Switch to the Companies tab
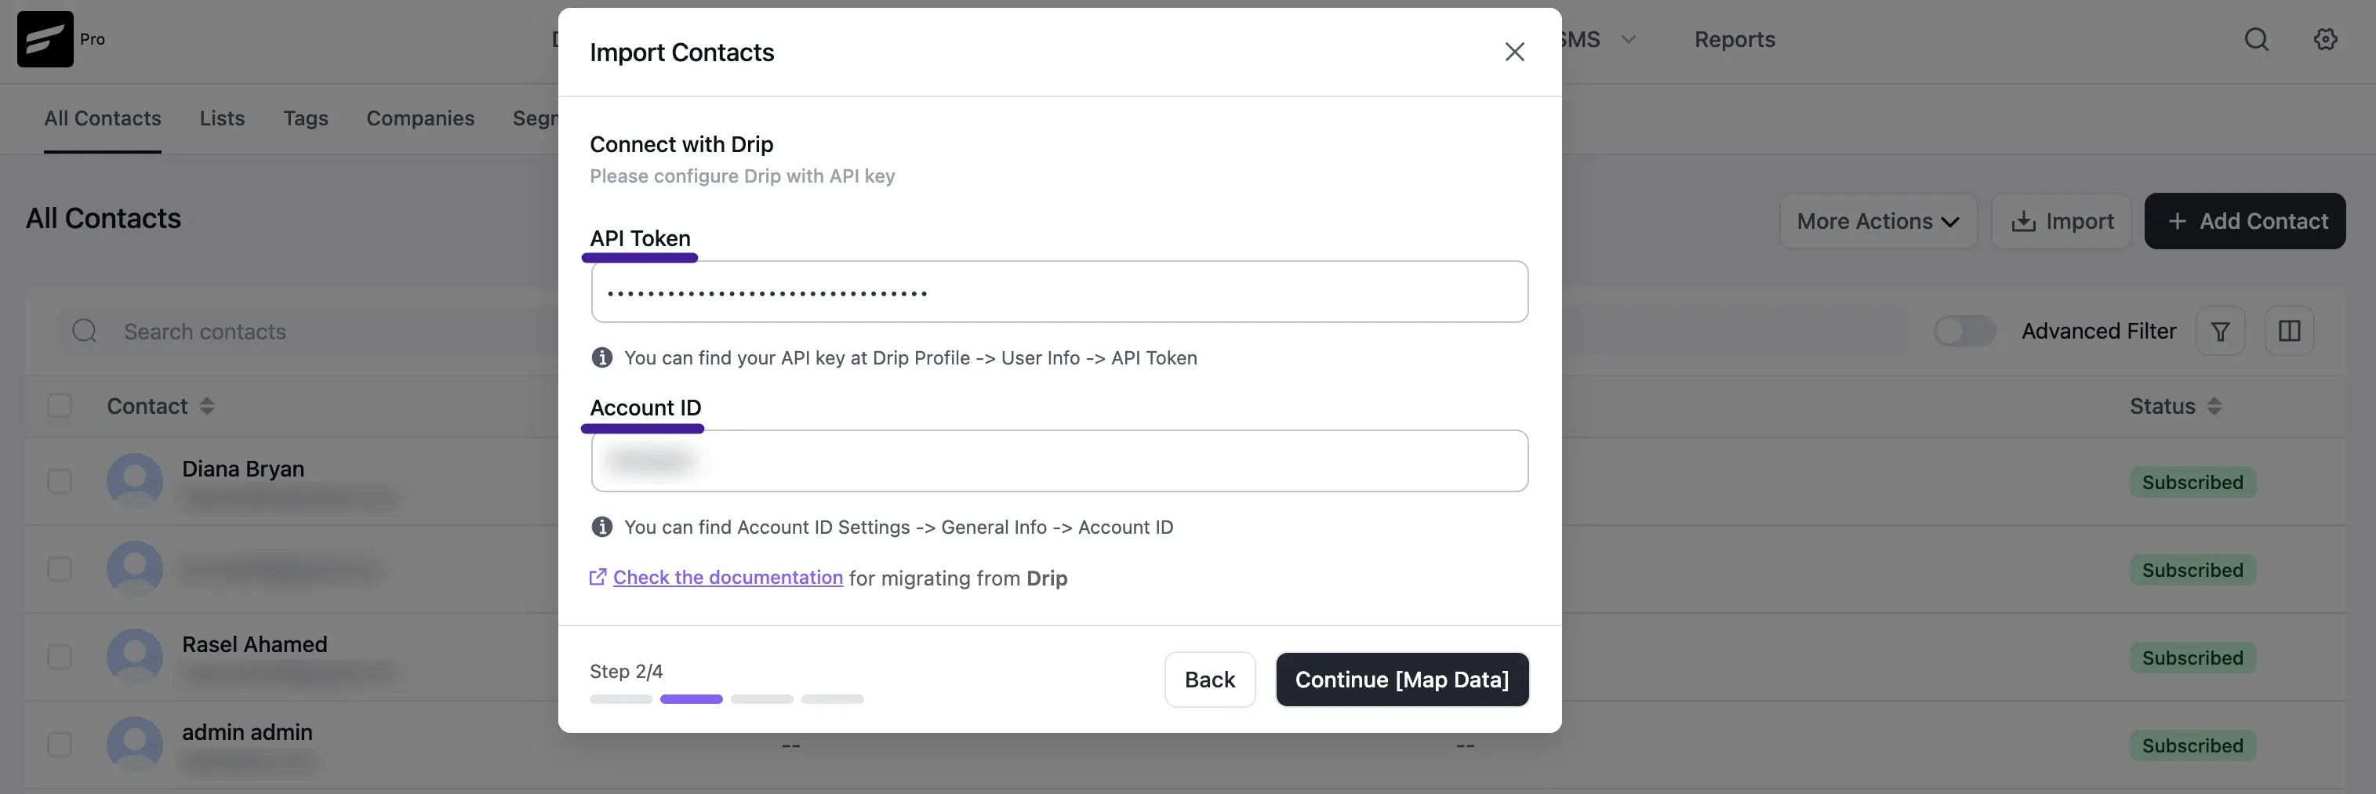Viewport: 2376px width, 794px height. pos(420,118)
